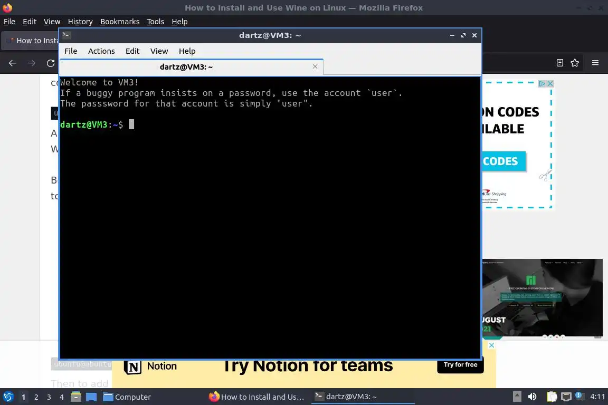Click the CODES button in the ad

(503, 161)
